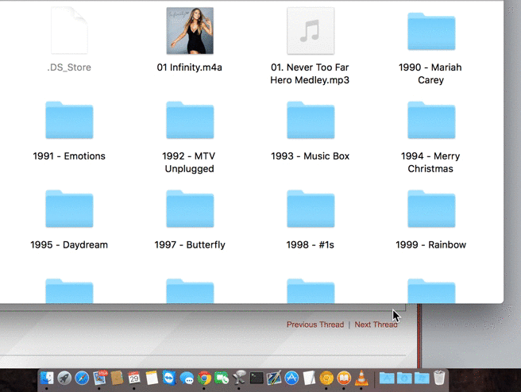The image size is (521, 392).
Task: Launch Safari compass icon in the Dock
Action: click(x=82, y=378)
